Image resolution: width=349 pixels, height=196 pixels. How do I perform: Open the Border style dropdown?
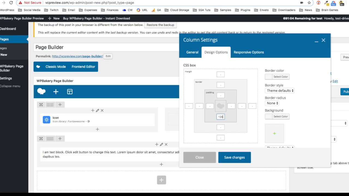[x=279, y=91]
